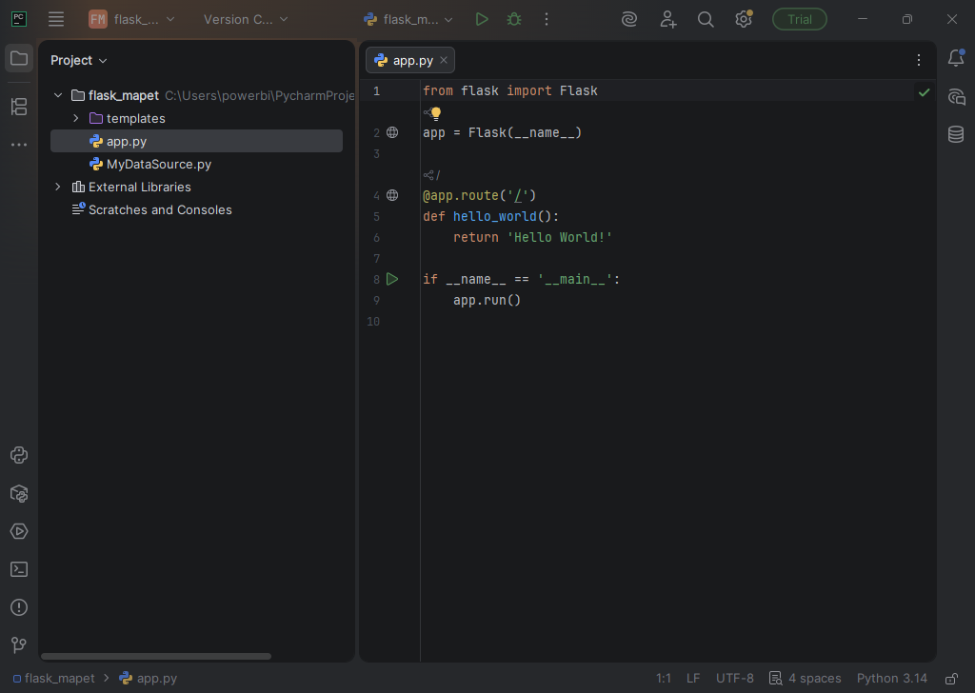Close the app.py editor tab

click(x=444, y=60)
